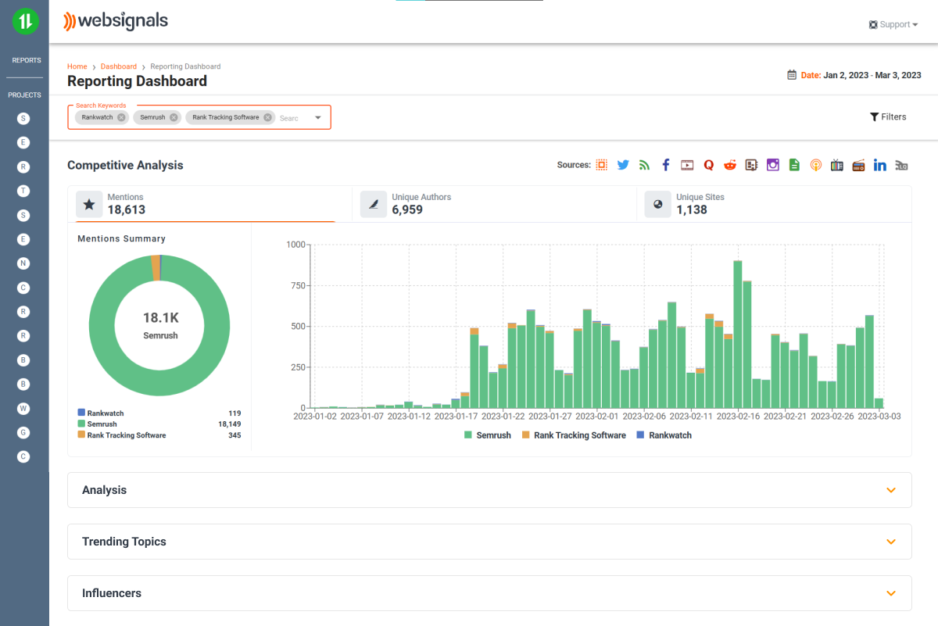Viewport: 938px width, 626px height.
Task: Toggle the TV source icon
Action: tap(837, 165)
